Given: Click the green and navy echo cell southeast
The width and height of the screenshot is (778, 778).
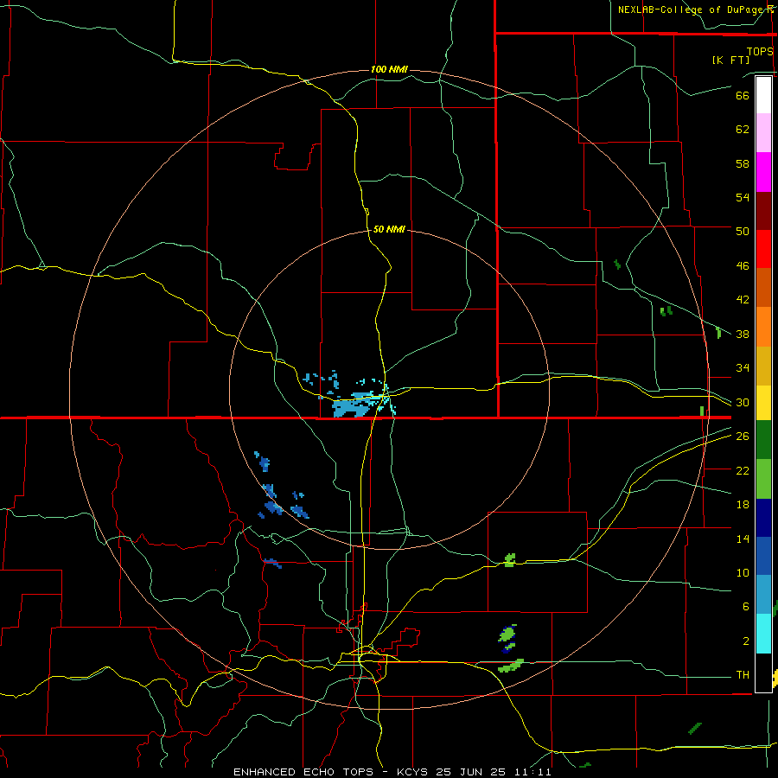Looking at the screenshot, I should point(507,639).
